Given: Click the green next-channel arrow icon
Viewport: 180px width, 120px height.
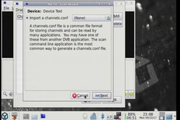Looking at the screenshot, I should coord(131,94).
